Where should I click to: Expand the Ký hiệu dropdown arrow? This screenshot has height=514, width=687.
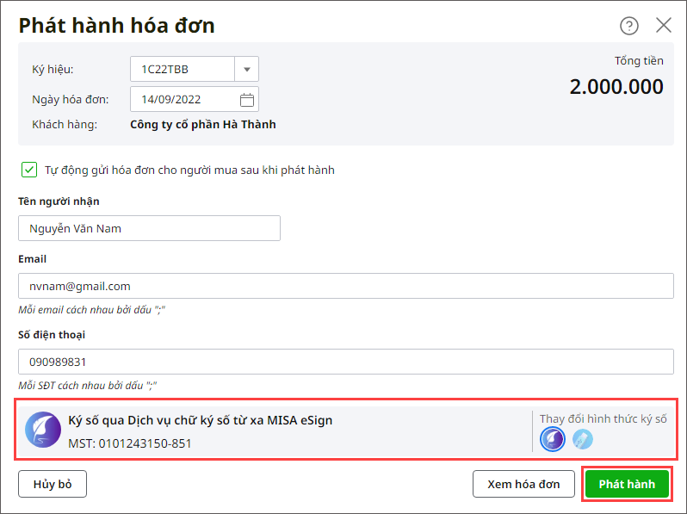pos(247,69)
